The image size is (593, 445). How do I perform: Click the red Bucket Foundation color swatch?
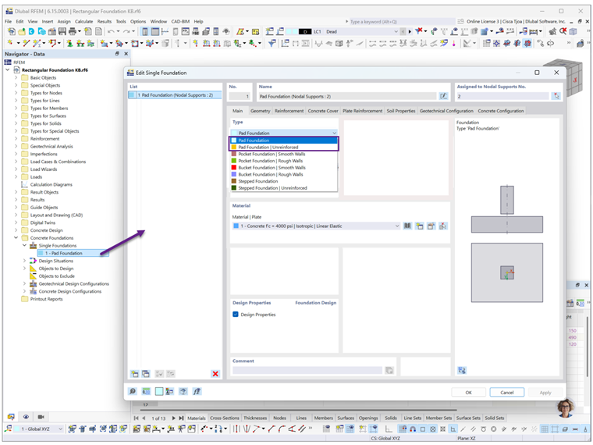(234, 168)
